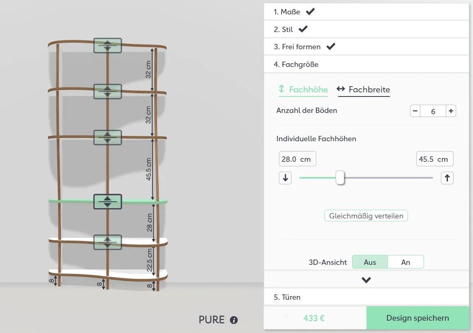473x333 pixels.
Task: Open step 5. Türen
Action: pyautogui.click(x=366, y=297)
